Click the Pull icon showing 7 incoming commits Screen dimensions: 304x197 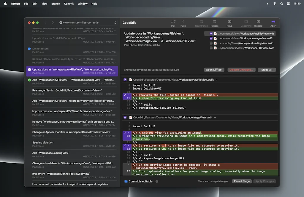coord(173,22)
